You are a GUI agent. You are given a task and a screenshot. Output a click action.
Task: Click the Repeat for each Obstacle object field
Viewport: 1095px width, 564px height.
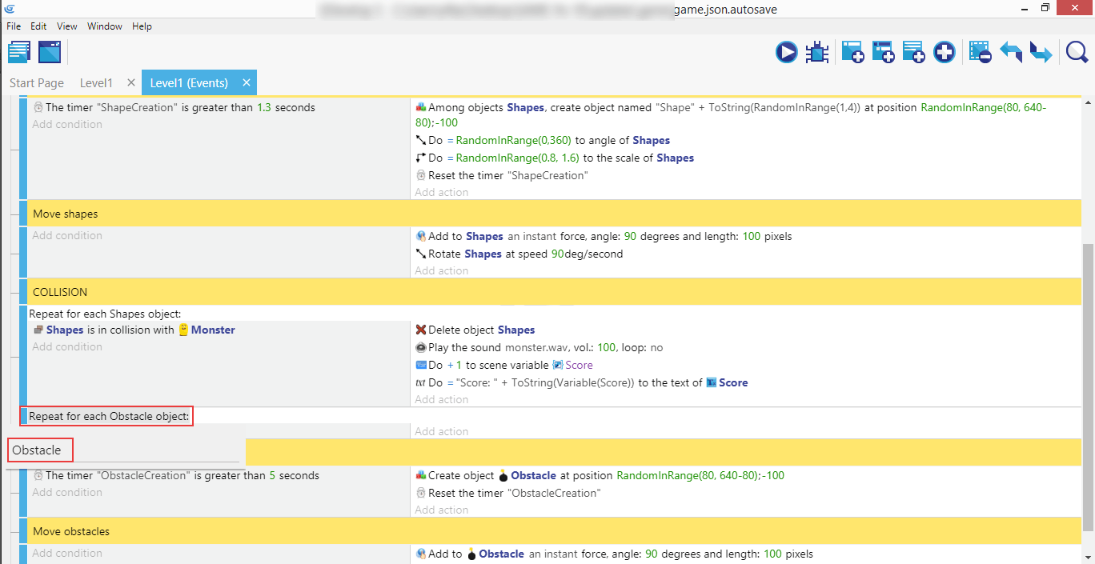(109, 416)
